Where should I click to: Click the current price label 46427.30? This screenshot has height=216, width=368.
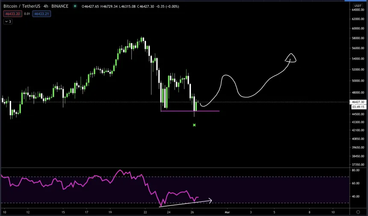[x=358, y=102]
